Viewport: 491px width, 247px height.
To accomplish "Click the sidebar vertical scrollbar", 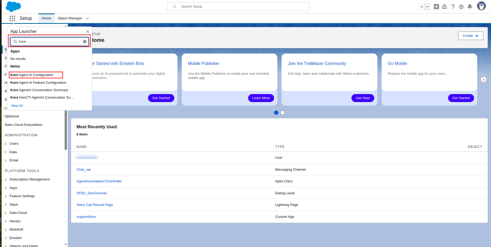I will coord(66,130).
